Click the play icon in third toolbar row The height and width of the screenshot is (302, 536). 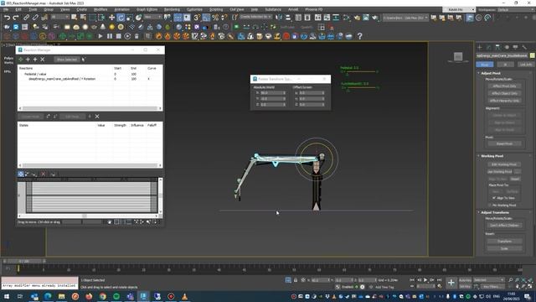pos(100,36)
